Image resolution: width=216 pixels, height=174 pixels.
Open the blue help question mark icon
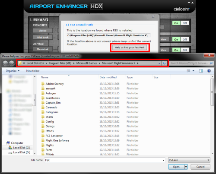(209, 71)
